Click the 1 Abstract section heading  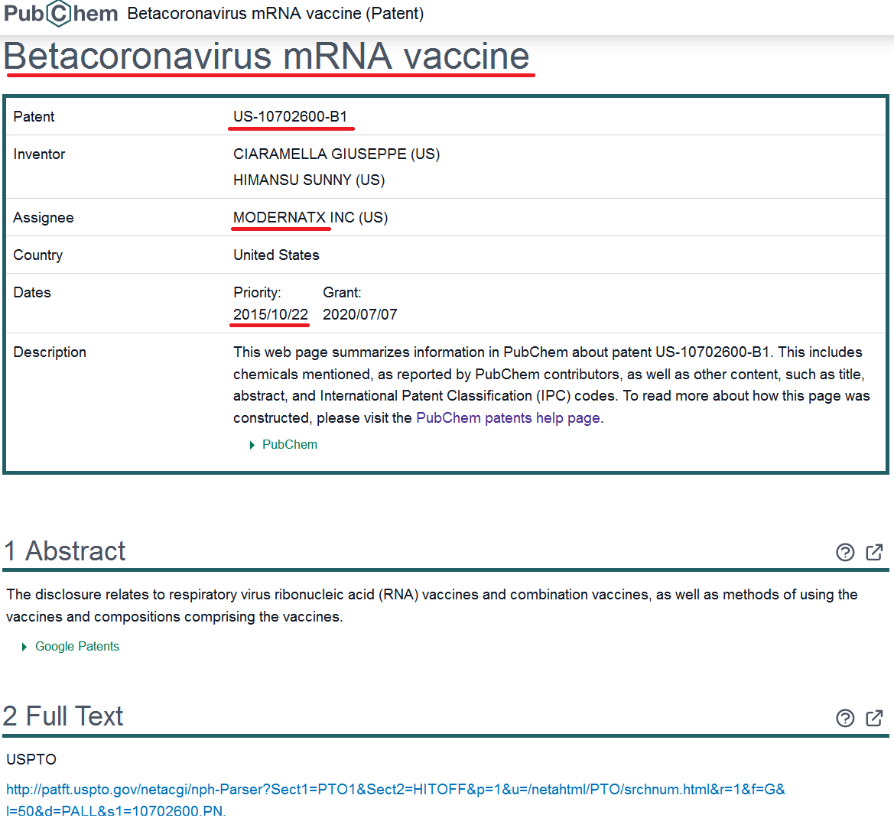tap(64, 551)
